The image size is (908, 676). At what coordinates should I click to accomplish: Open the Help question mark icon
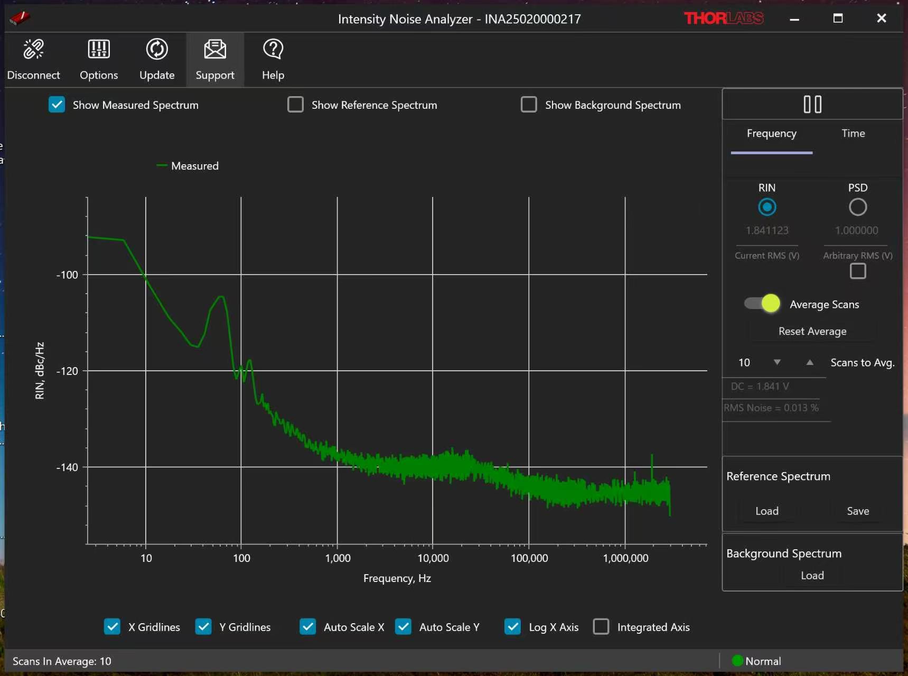point(273,49)
